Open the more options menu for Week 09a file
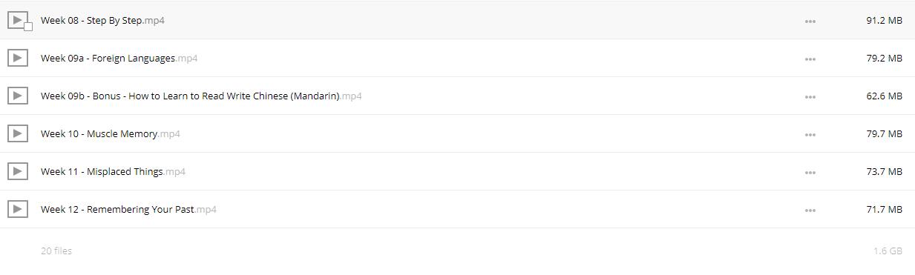The height and width of the screenshot is (275, 915). (810, 59)
